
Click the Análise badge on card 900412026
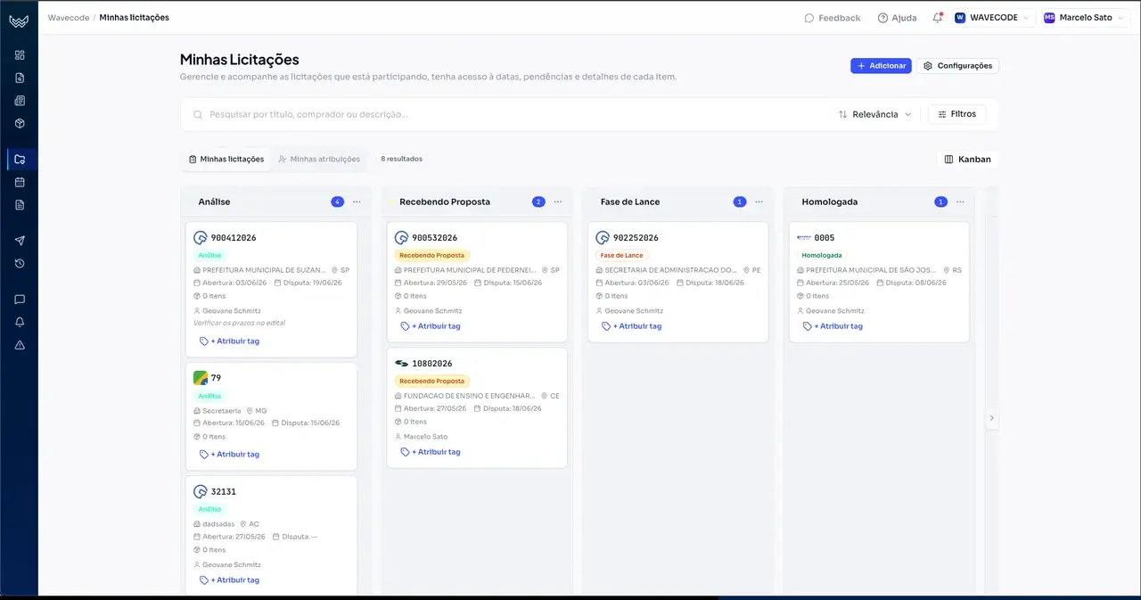click(210, 255)
